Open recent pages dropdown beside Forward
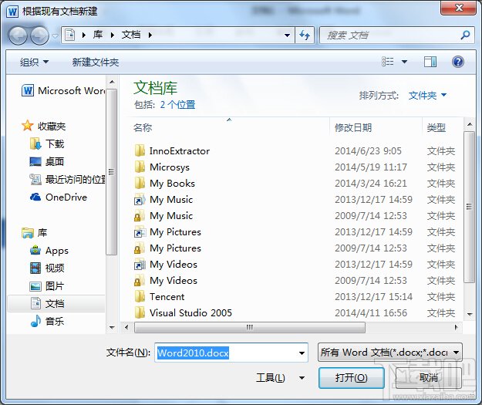482x405 pixels. 55,35
